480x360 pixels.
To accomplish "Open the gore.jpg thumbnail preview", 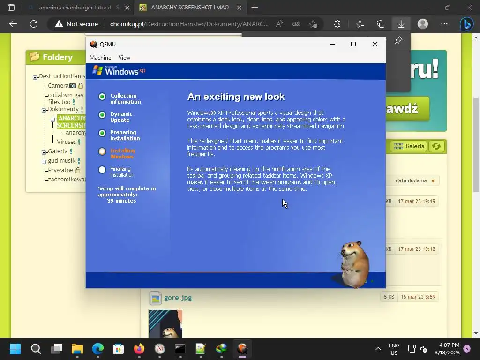I will click(x=165, y=323).
